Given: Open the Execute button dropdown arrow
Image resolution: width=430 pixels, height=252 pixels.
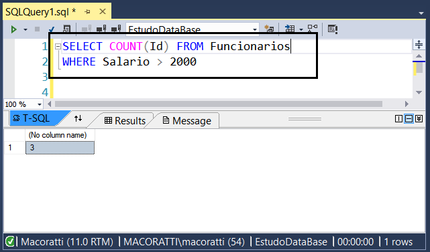Looking at the screenshot, I should (x=25, y=29).
